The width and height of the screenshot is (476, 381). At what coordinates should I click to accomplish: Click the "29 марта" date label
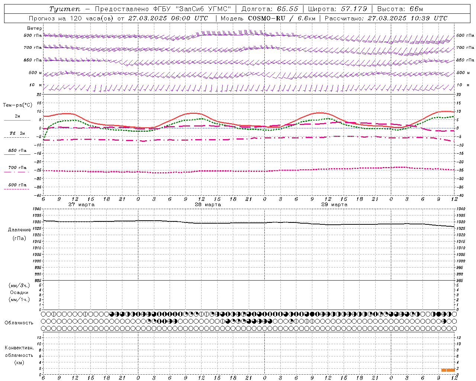click(334, 205)
